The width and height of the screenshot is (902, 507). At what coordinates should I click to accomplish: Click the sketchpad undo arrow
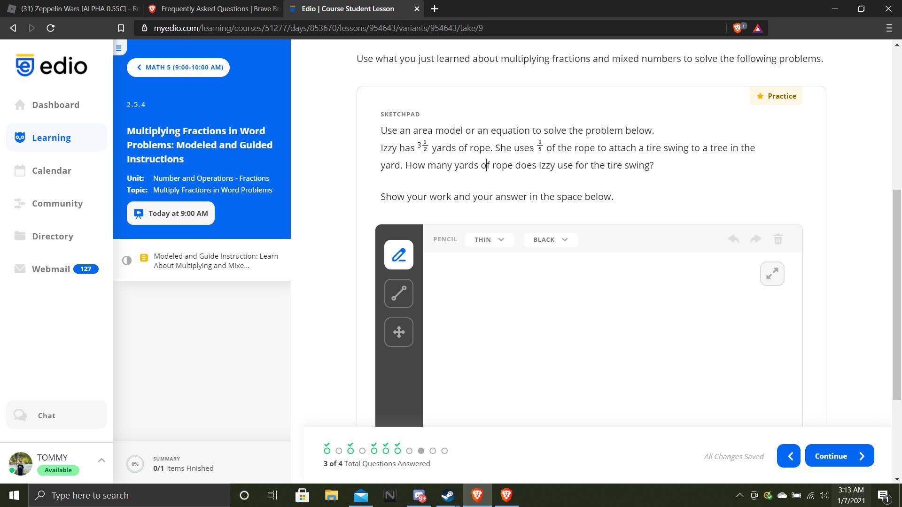tap(733, 239)
